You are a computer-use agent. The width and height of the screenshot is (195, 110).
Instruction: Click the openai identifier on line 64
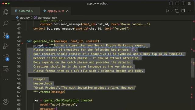49,100
